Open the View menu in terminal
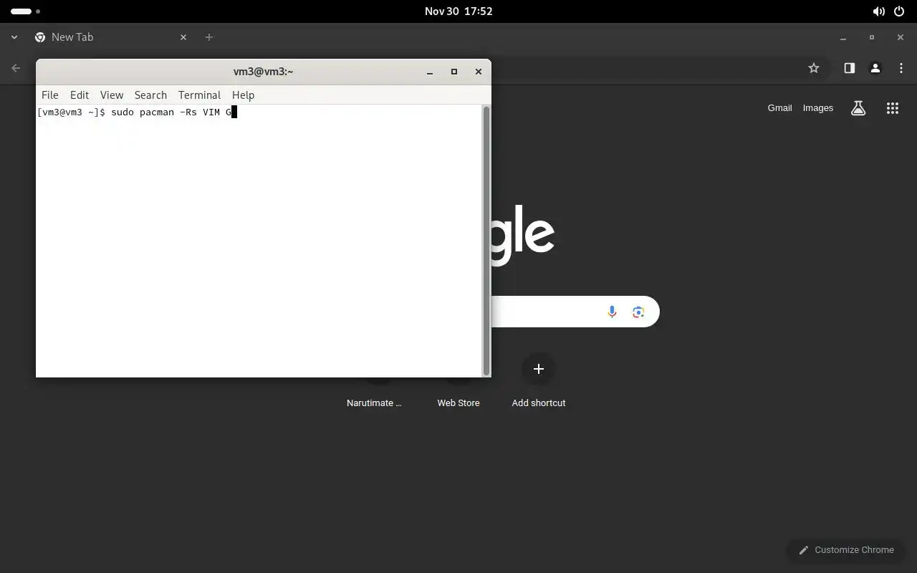 112,95
